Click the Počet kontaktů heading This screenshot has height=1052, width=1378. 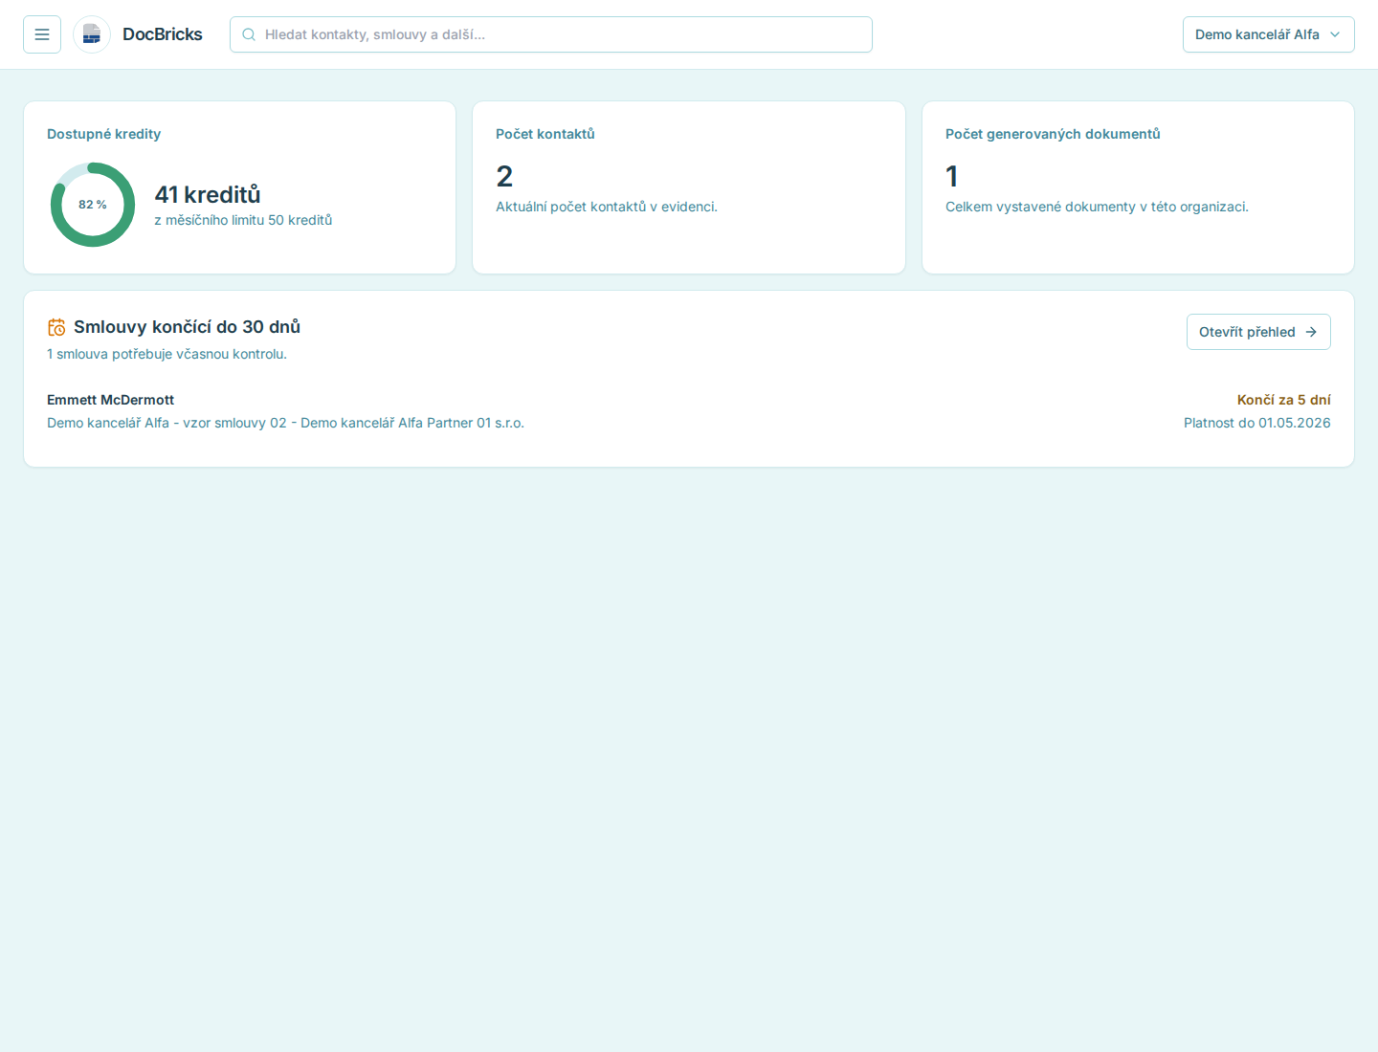tap(545, 134)
